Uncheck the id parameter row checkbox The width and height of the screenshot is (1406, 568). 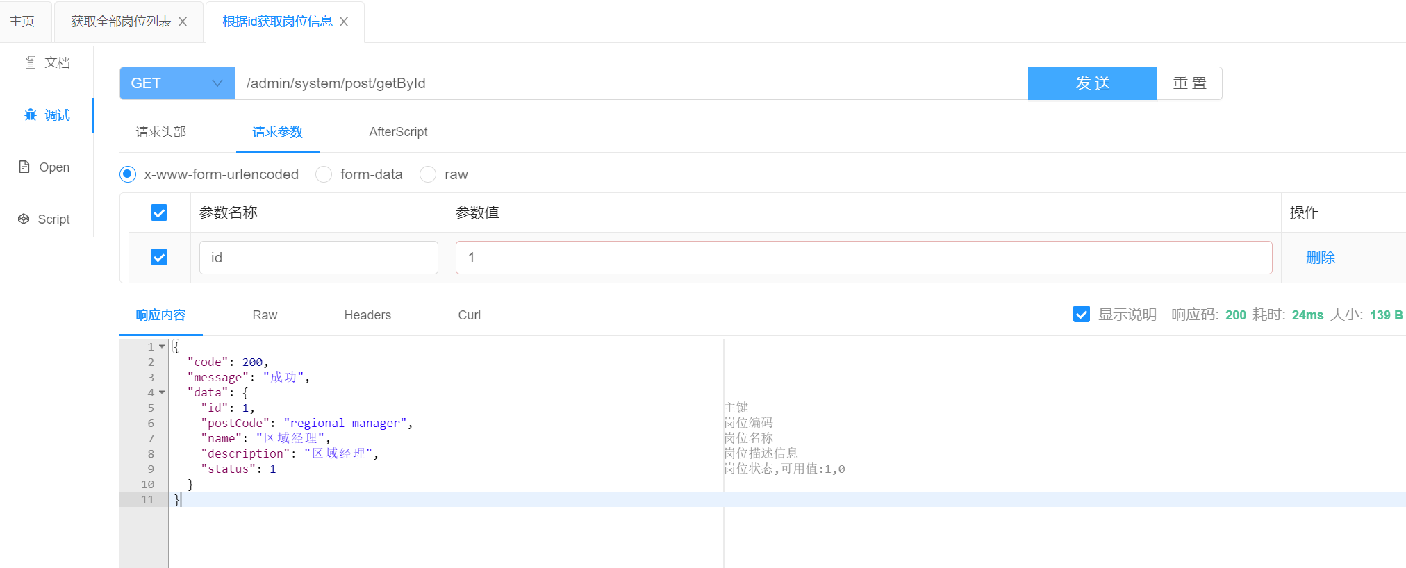tap(159, 257)
